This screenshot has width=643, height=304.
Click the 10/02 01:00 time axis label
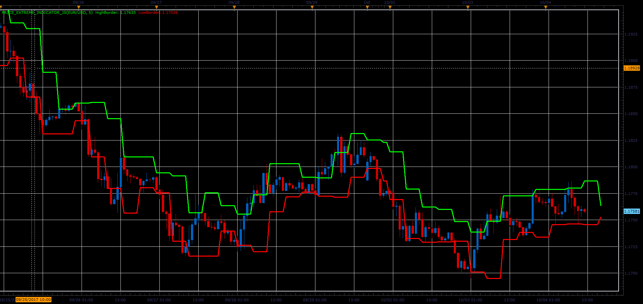(393, 300)
